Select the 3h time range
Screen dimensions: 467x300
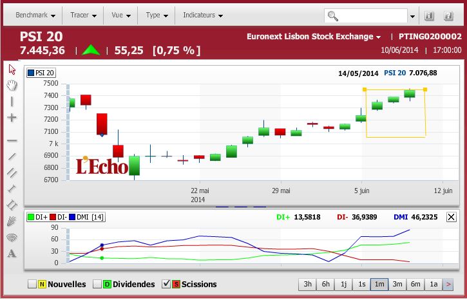click(x=308, y=284)
